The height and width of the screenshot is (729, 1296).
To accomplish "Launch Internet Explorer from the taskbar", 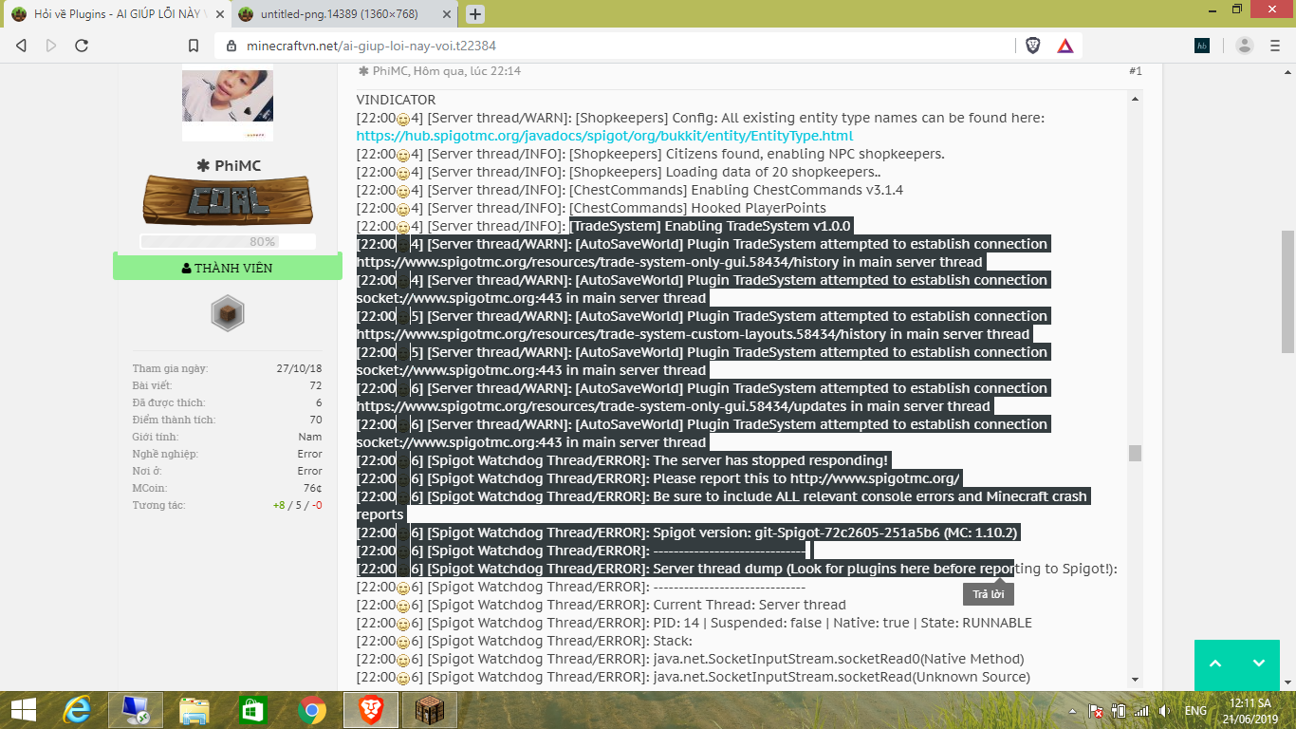I will pos(77,710).
